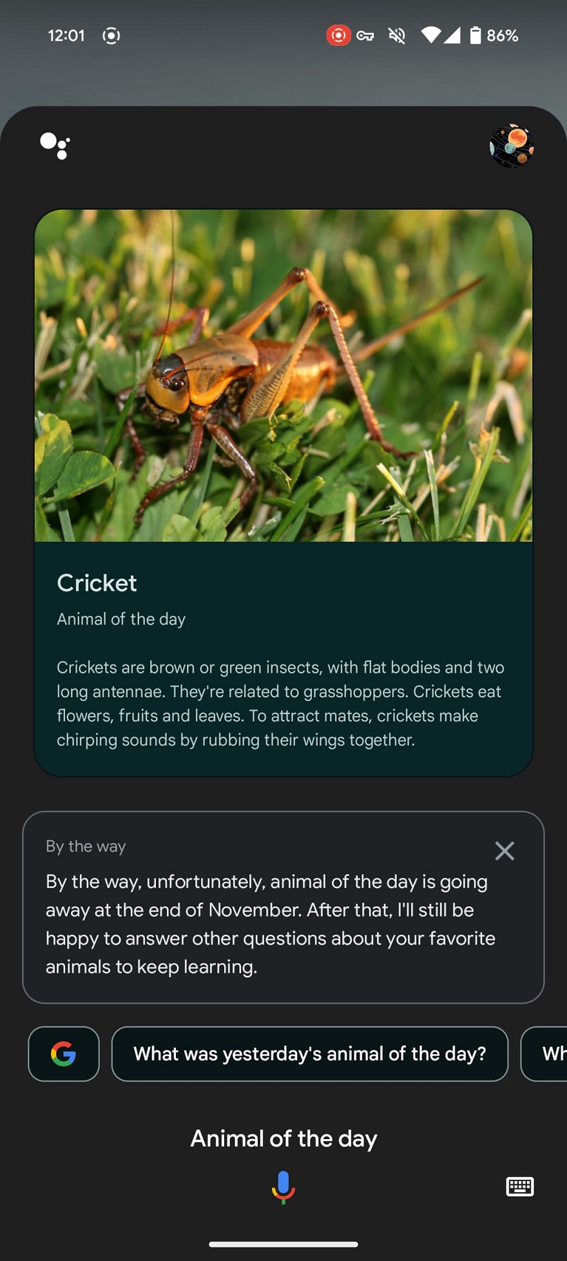Image resolution: width=567 pixels, height=1261 pixels.
Task: Tap the Wi-Fi signal status icon
Action: 431,35
